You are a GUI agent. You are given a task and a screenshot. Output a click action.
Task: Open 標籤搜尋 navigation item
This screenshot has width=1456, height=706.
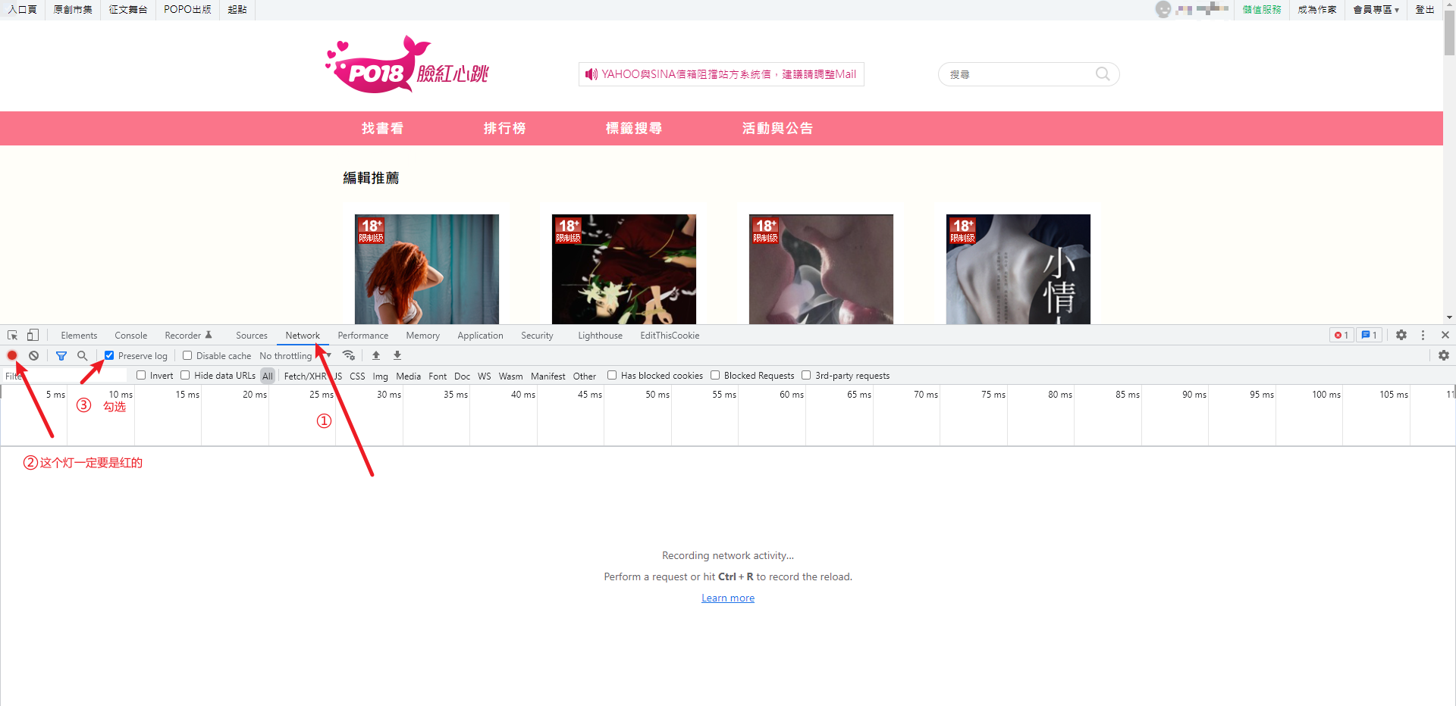coord(634,128)
